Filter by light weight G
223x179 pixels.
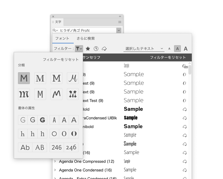[x=23, y=120]
